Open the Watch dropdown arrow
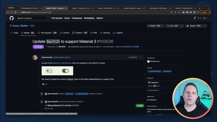The height and width of the screenshot is (122, 217). coord(162,26)
